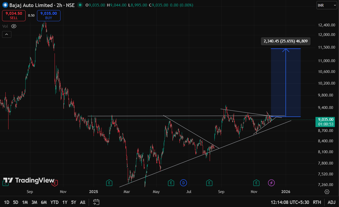Click the 11,500.00 price axis label

[327, 47]
